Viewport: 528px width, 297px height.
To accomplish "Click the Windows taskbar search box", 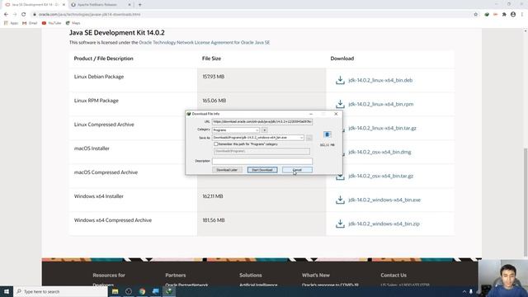I will pyautogui.click(x=60, y=291).
